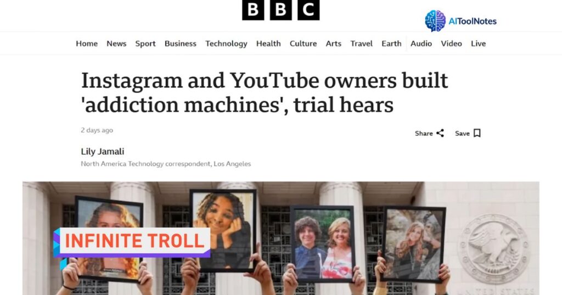This screenshot has width=562, height=295.
Task: Click the bookmark save icon
Action: tap(477, 133)
